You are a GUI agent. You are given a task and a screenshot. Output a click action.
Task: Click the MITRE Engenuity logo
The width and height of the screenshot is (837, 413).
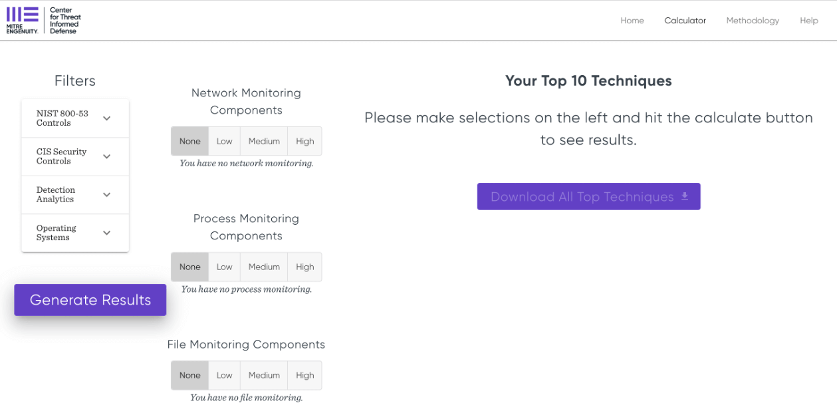(22, 20)
